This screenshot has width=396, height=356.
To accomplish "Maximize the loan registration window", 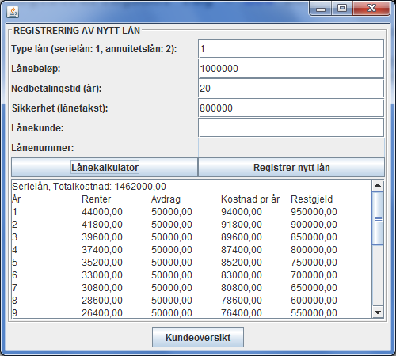I will coord(342,9).
